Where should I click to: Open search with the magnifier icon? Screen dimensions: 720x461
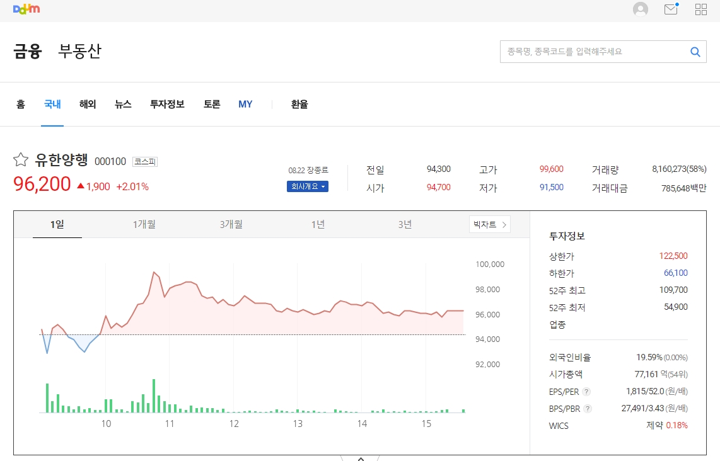[x=695, y=52]
